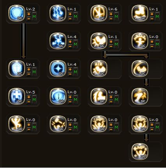
Task: Click the glowing halo figure skill icon
Action: [x=140, y=41]
